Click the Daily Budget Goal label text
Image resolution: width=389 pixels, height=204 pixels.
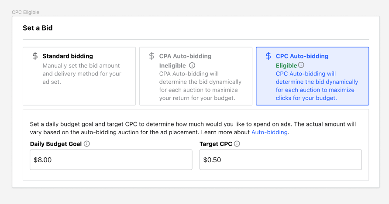point(56,144)
